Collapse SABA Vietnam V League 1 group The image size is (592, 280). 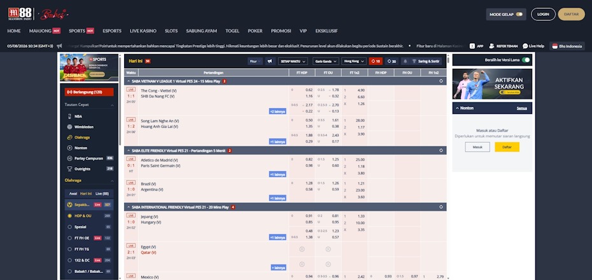coord(129,81)
